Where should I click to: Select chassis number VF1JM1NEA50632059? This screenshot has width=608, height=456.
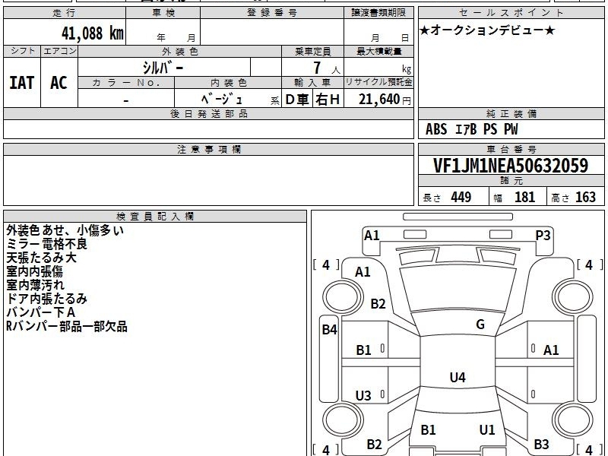coord(511,166)
